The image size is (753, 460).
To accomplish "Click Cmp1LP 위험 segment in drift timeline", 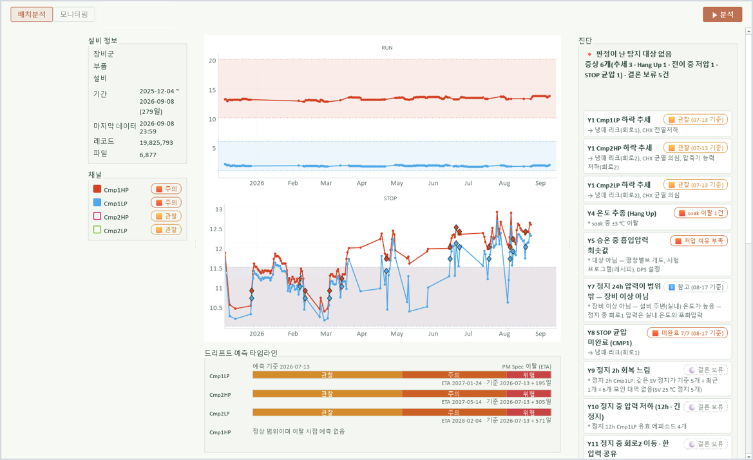I will coord(529,375).
